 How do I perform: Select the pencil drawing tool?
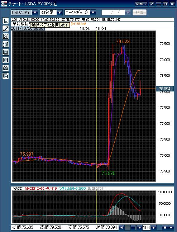[x=6, y=29]
